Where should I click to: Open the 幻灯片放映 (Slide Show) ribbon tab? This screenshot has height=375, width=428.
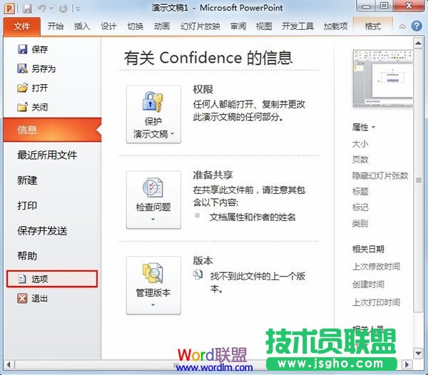199,26
